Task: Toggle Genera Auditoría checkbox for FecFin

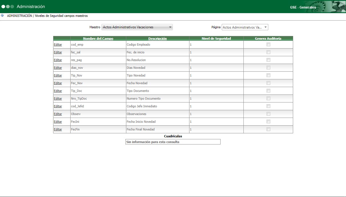Action: 268,129
